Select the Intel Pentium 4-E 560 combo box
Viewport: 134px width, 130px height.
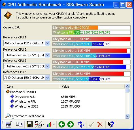pos(27,66)
